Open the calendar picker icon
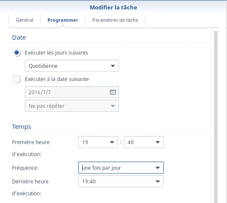Viewport: 227px width, 203px height. click(113, 92)
